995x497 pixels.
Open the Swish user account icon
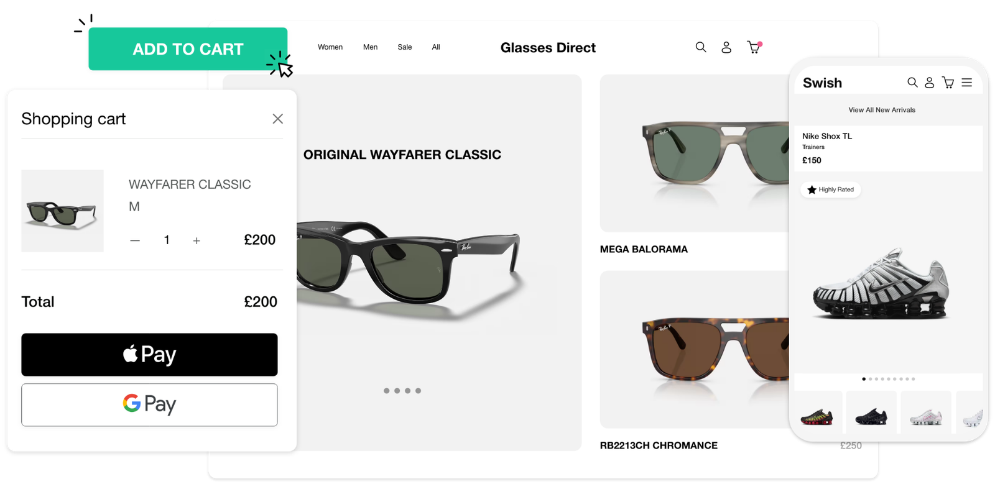click(x=929, y=82)
